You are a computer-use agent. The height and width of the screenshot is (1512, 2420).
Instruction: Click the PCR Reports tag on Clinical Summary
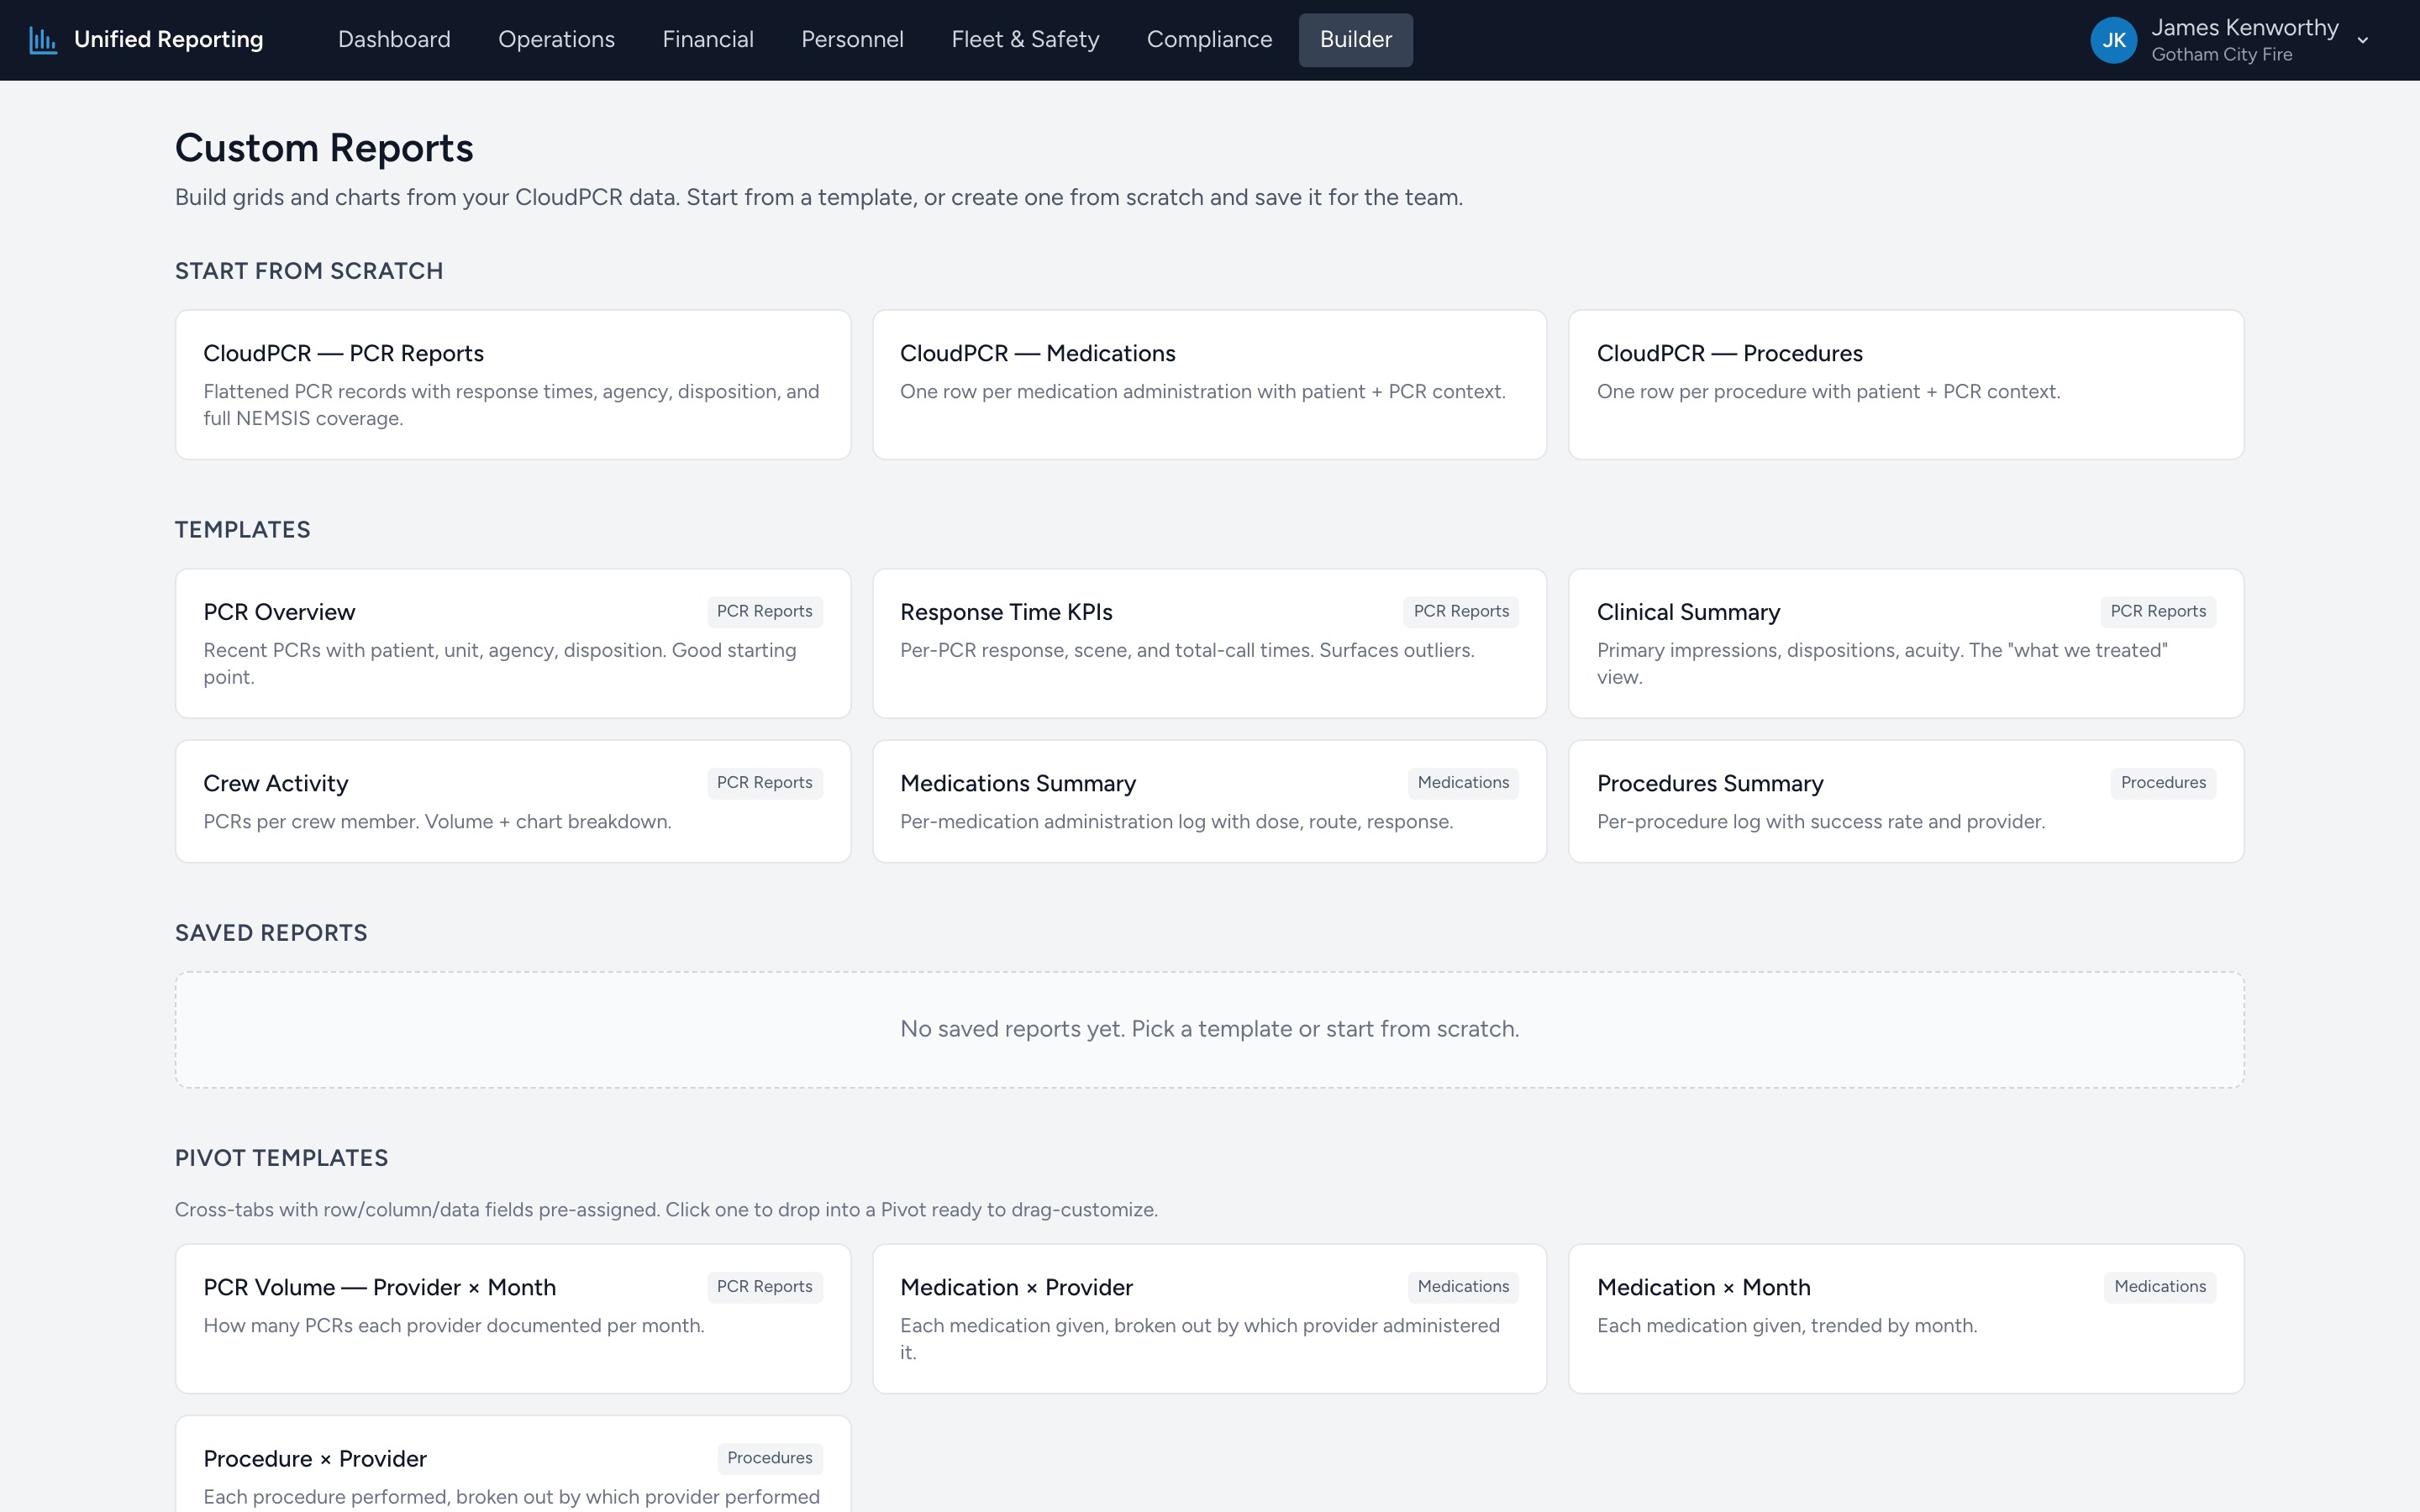coord(2158,612)
